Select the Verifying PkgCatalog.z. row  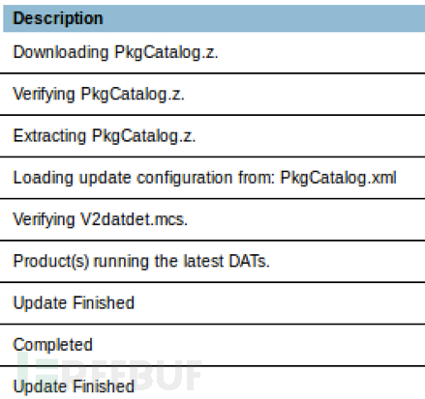coord(212,94)
